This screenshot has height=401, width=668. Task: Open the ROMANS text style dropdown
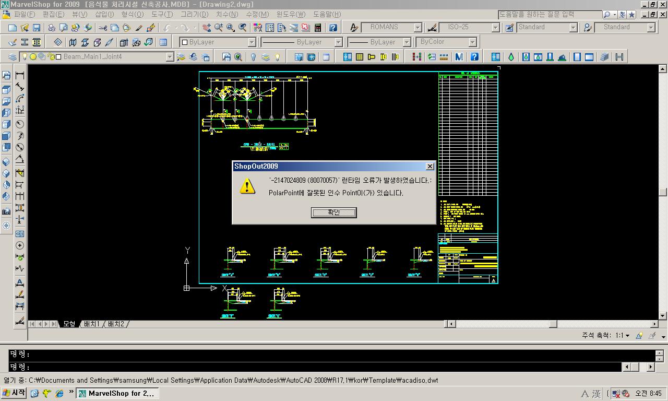[417, 27]
